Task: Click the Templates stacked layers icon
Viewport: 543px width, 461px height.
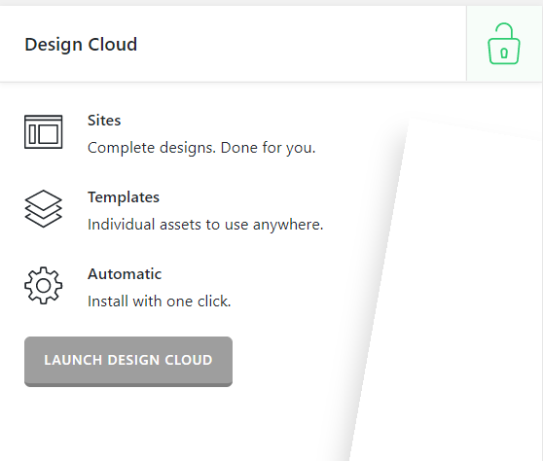Action: pyautogui.click(x=43, y=209)
